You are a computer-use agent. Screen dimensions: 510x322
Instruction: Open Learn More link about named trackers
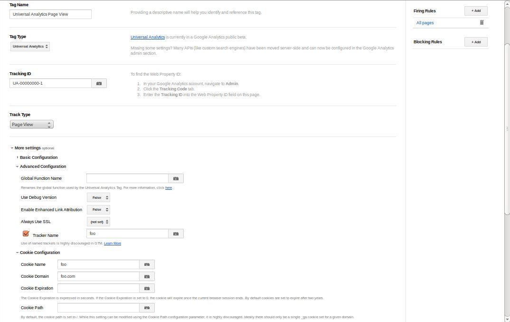pos(113,244)
